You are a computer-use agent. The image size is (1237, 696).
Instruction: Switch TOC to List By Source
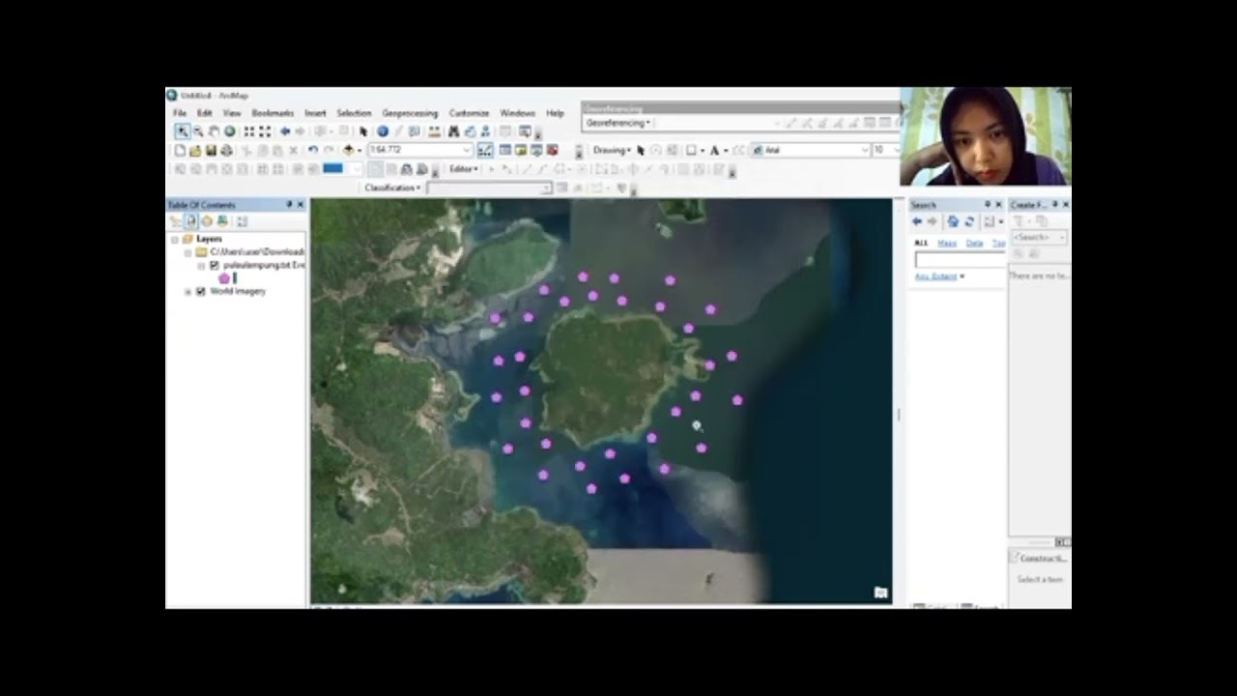point(191,221)
